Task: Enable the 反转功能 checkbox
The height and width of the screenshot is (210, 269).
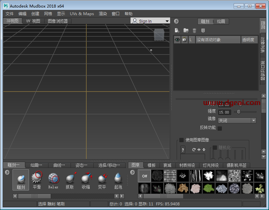Action: pos(220,128)
